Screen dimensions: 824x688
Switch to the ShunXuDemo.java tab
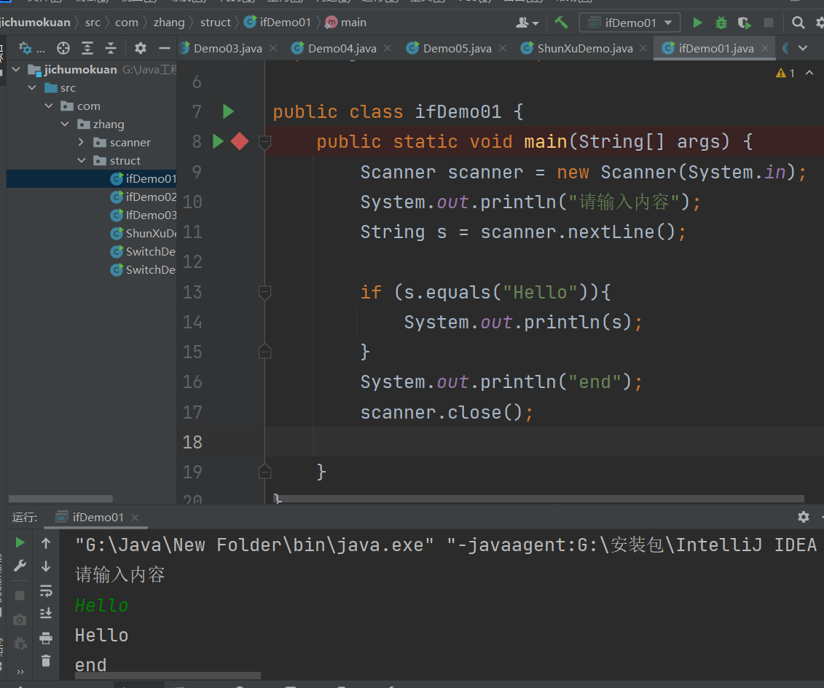coord(584,49)
